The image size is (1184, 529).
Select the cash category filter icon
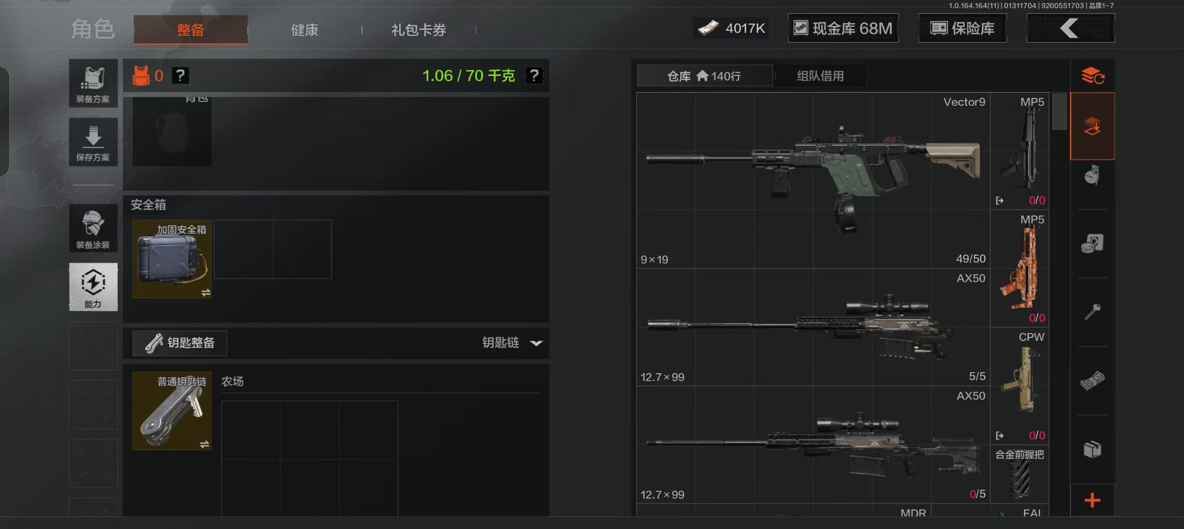[x=1092, y=381]
